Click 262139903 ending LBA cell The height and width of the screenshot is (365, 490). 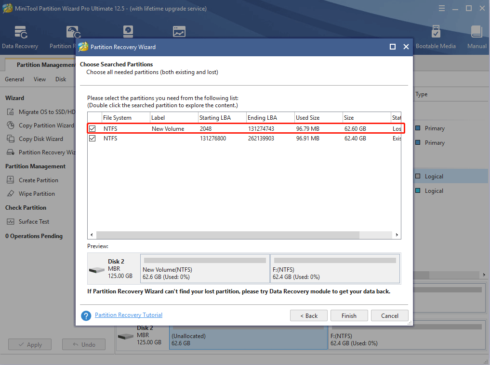(x=261, y=138)
